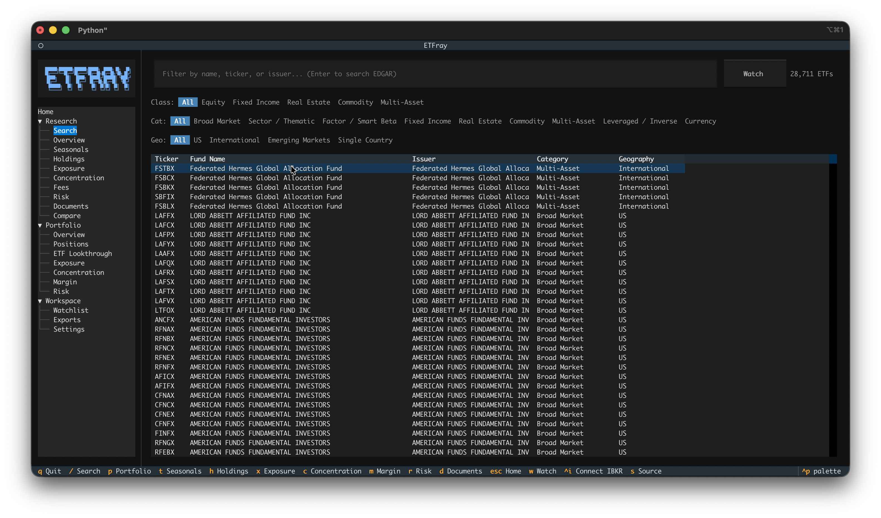Sort by the Issuer column header
Viewport: 881px width, 518px height.
424,159
